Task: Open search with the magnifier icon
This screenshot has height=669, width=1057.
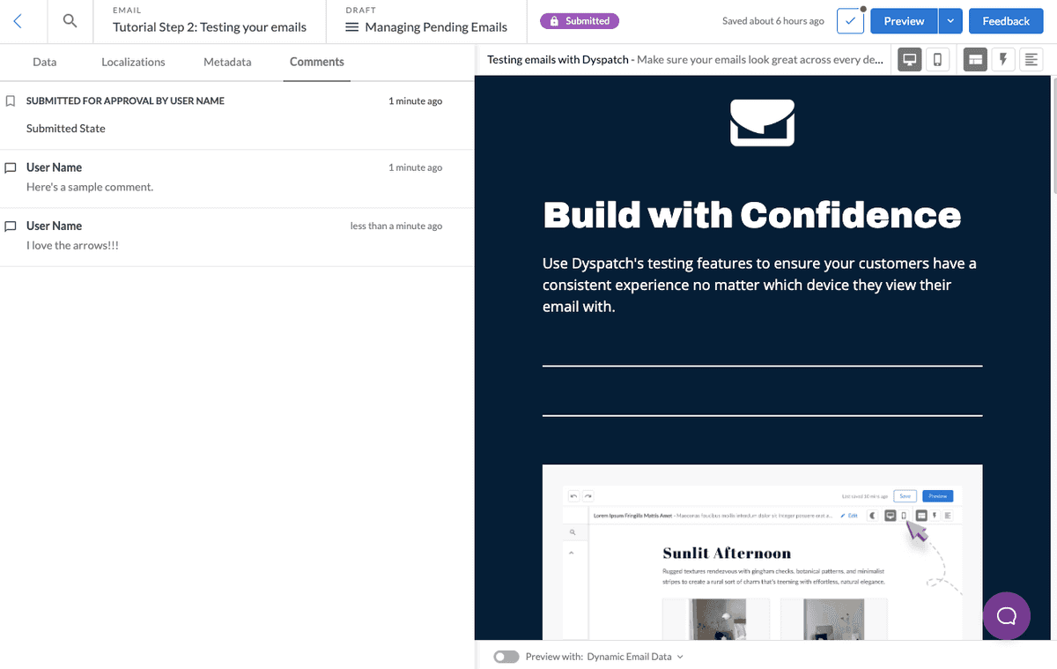Action: (x=70, y=21)
